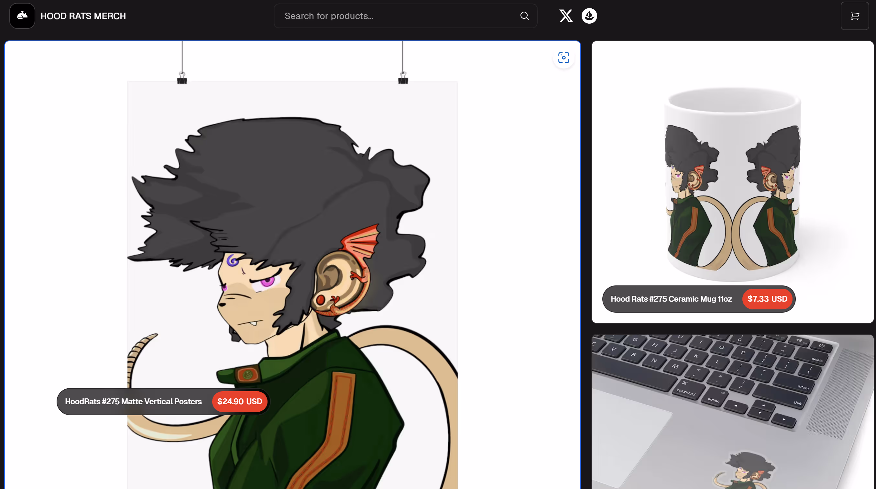The width and height of the screenshot is (876, 489).
Task: Click the $24.90 USD price badge
Action: click(239, 401)
